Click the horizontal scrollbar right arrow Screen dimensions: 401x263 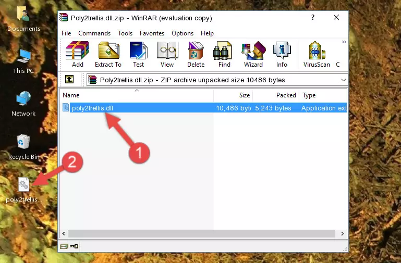click(342, 233)
